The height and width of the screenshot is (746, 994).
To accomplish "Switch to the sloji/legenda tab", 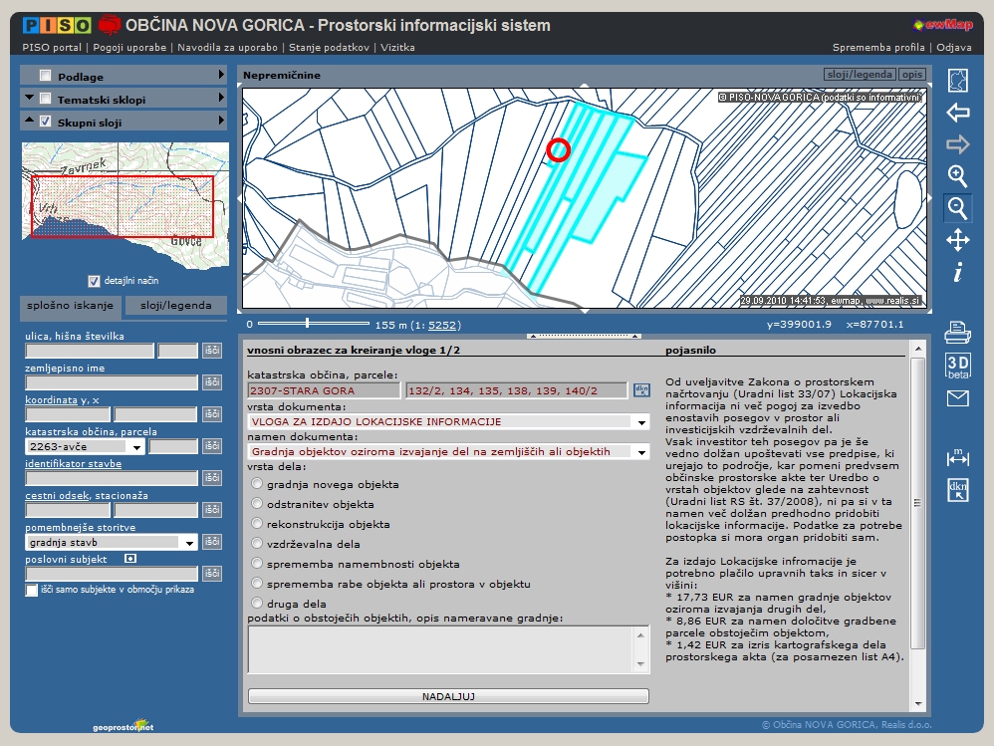I will click(x=174, y=306).
